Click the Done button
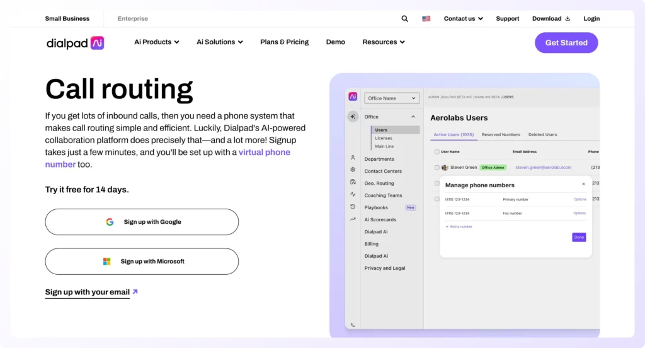The height and width of the screenshot is (348, 645). [x=579, y=237]
